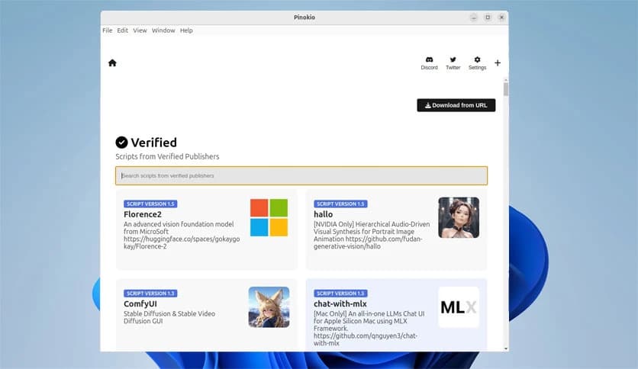Open the Help menu
This screenshot has width=638, height=369.
coord(186,30)
